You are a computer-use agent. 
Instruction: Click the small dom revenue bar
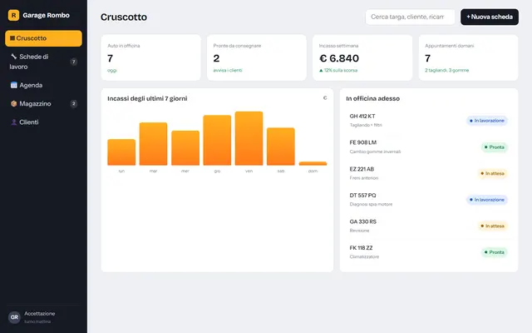pos(313,163)
